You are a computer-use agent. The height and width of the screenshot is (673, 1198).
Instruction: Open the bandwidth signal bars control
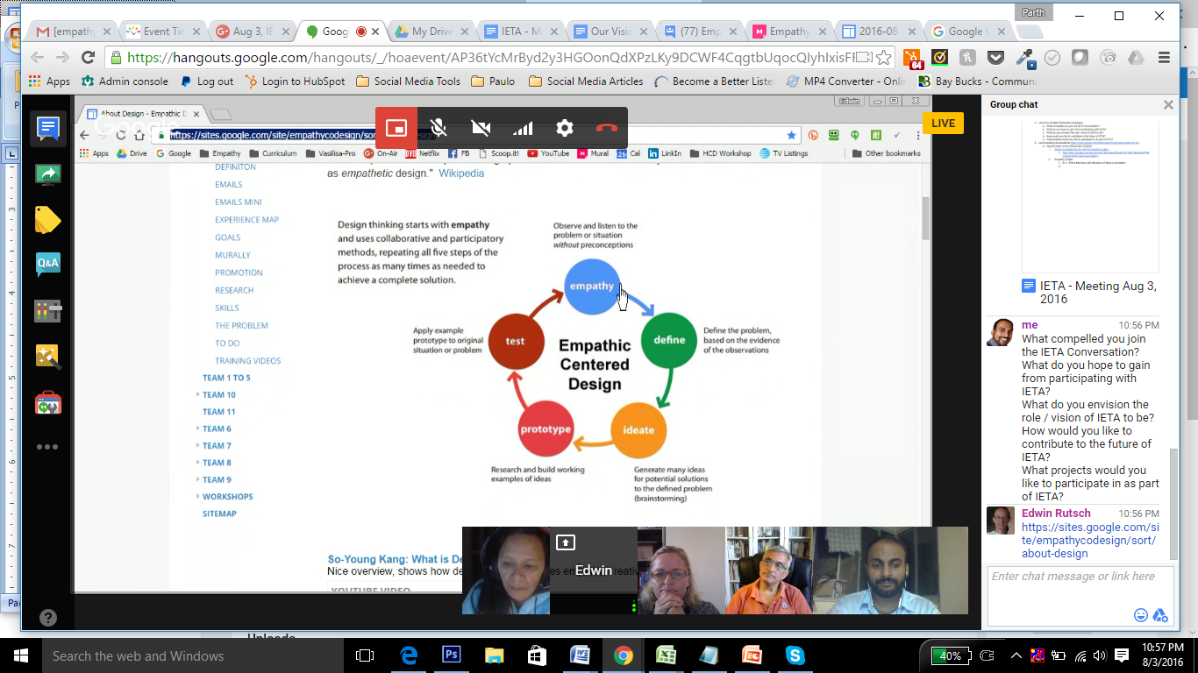523,128
